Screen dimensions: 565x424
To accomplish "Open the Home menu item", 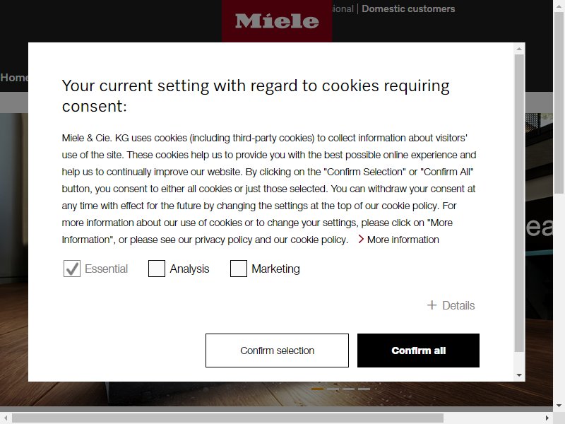I will 14,77.
